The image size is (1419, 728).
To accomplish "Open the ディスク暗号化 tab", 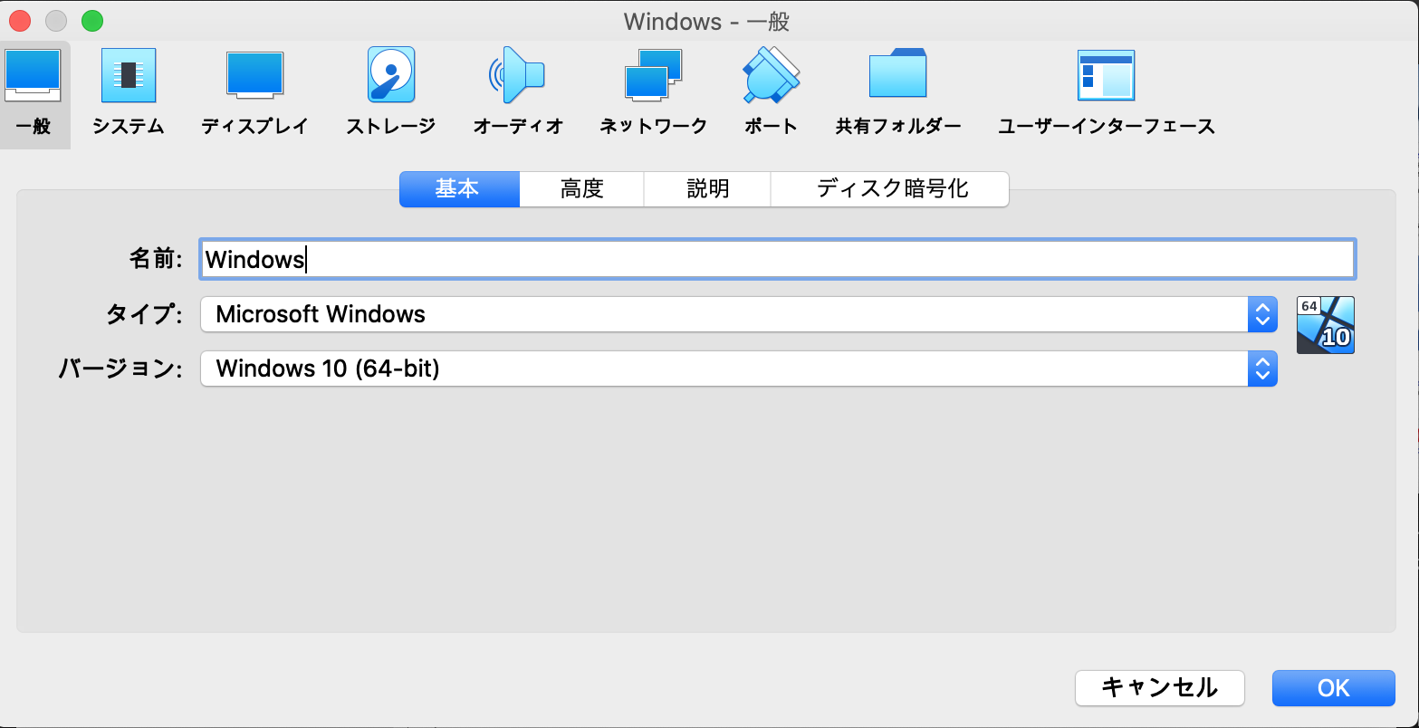I will pos(888,189).
